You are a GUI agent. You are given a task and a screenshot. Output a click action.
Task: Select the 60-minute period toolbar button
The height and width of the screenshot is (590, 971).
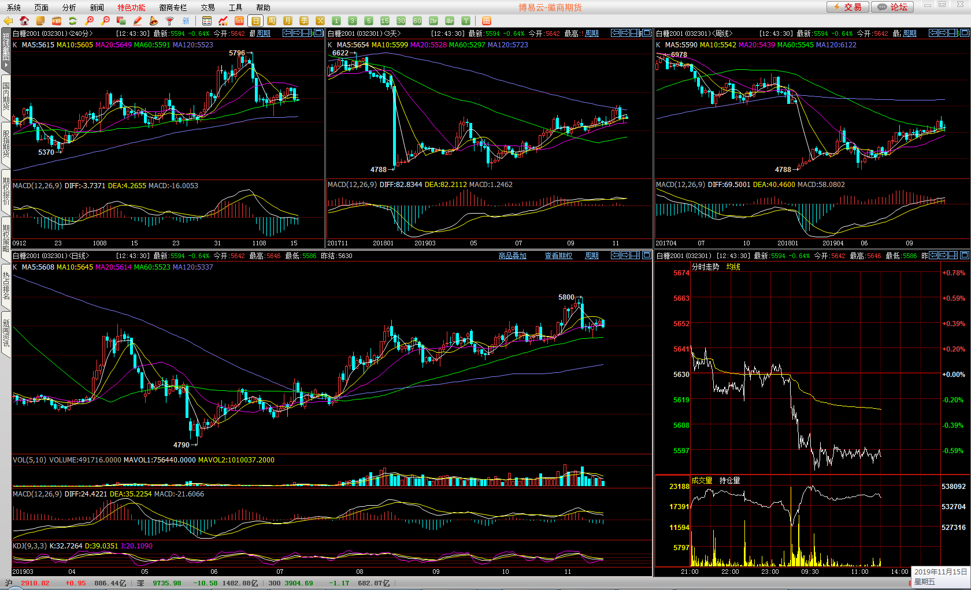[417, 21]
